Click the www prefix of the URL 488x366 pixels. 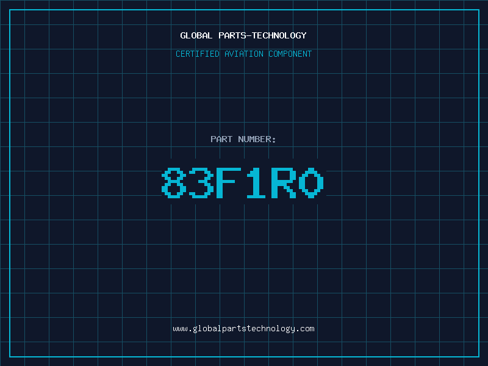(x=180, y=329)
